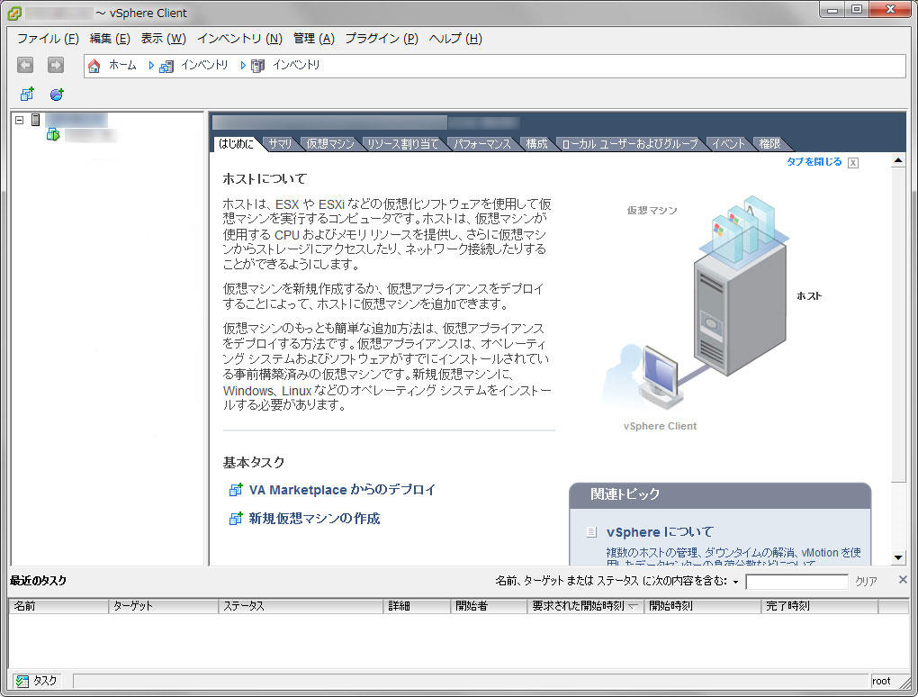Screen dimensions: 918x697
Task: Click the タブを閉じる link
Action: click(x=814, y=162)
